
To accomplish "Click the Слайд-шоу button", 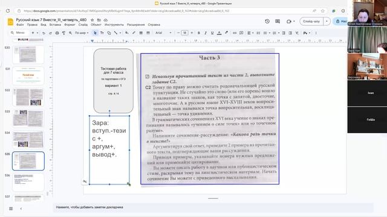I will point(311,22).
